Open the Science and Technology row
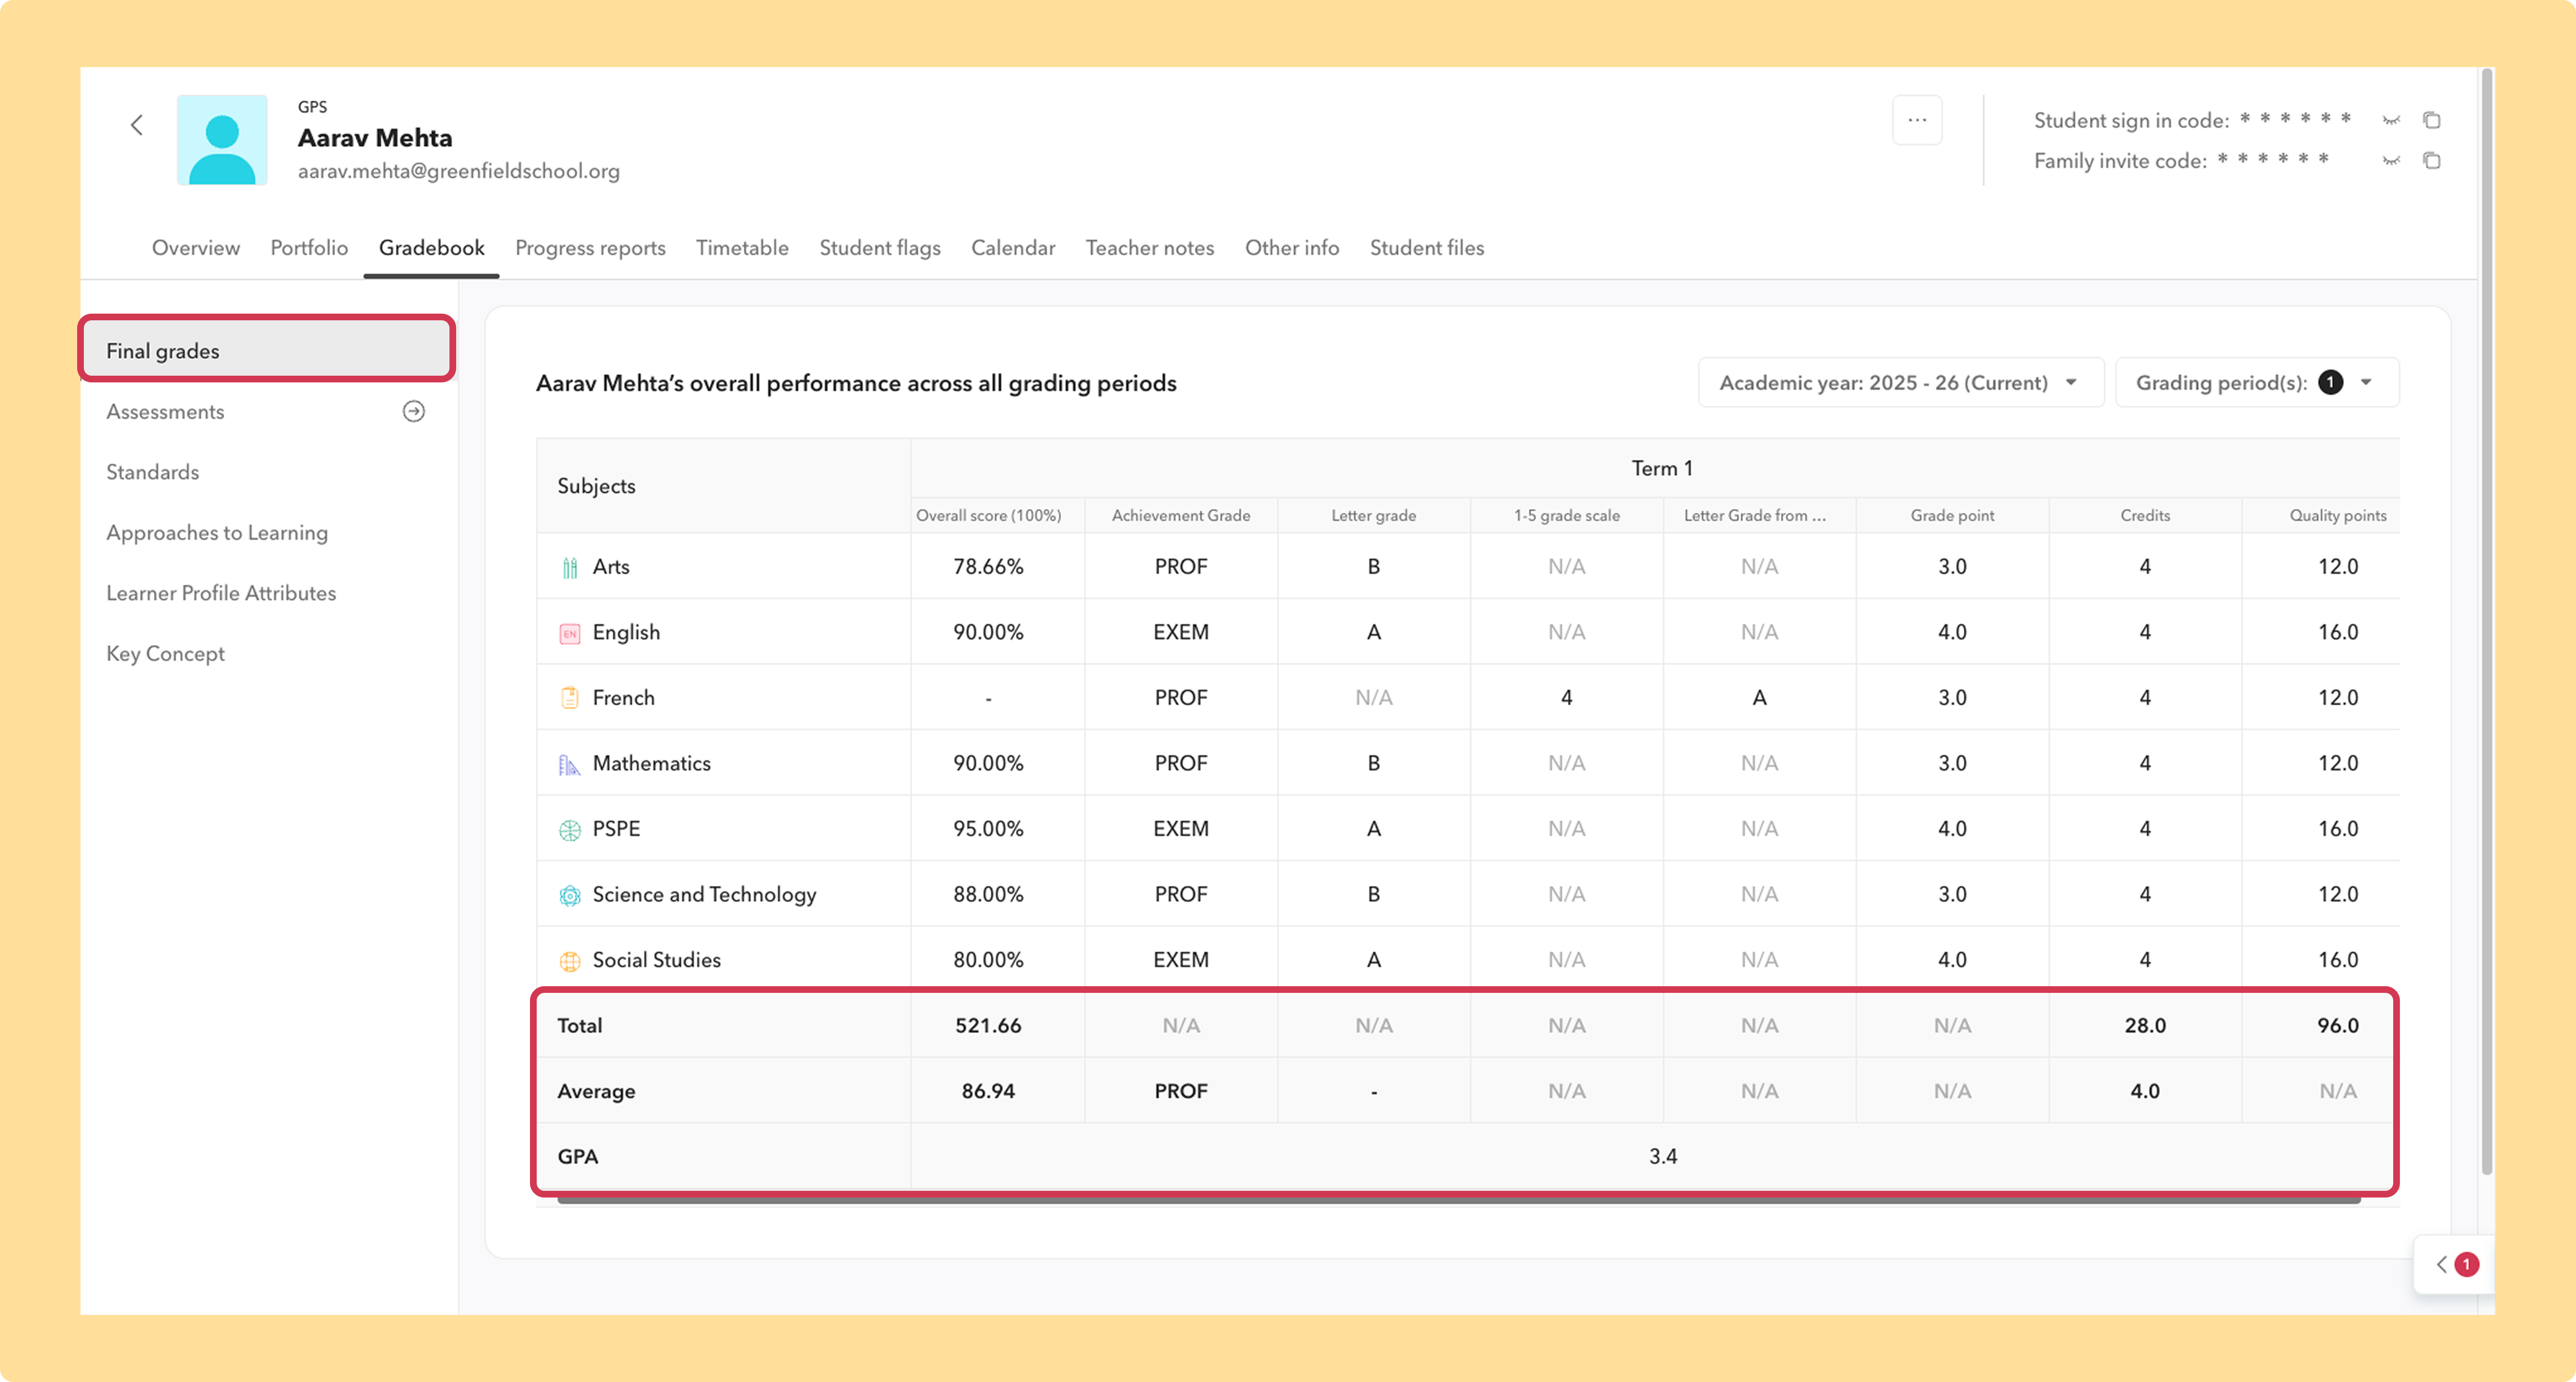 pyautogui.click(x=1467, y=894)
